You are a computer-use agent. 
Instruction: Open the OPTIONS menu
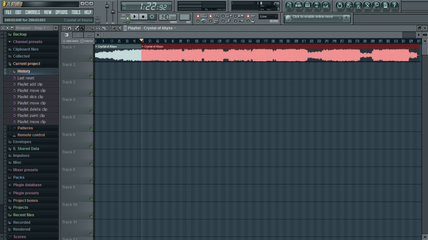(x=61, y=12)
